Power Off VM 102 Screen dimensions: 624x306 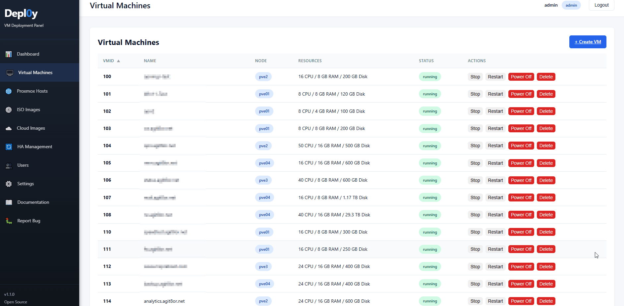point(521,111)
